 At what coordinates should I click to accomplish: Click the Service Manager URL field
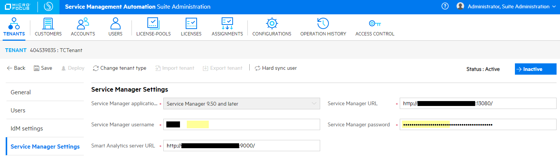click(x=478, y=103)
